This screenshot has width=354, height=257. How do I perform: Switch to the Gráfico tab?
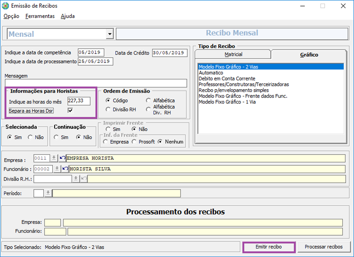309,55
